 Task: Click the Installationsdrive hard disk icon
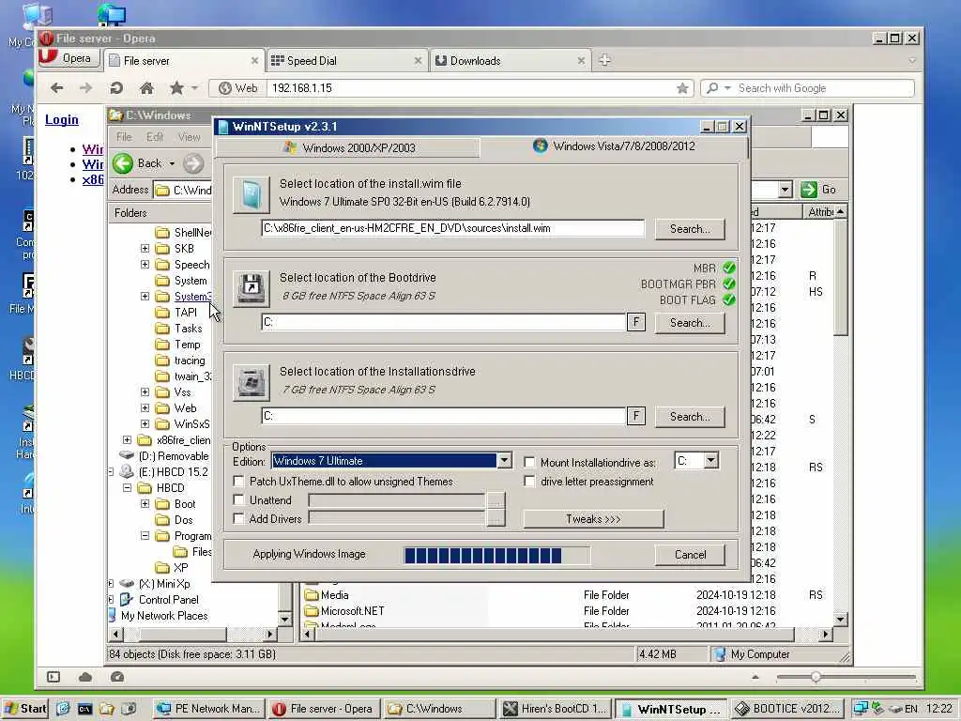tap(252, 383)
